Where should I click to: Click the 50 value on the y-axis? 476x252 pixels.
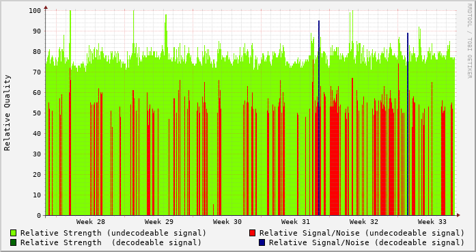coord(37,113)
